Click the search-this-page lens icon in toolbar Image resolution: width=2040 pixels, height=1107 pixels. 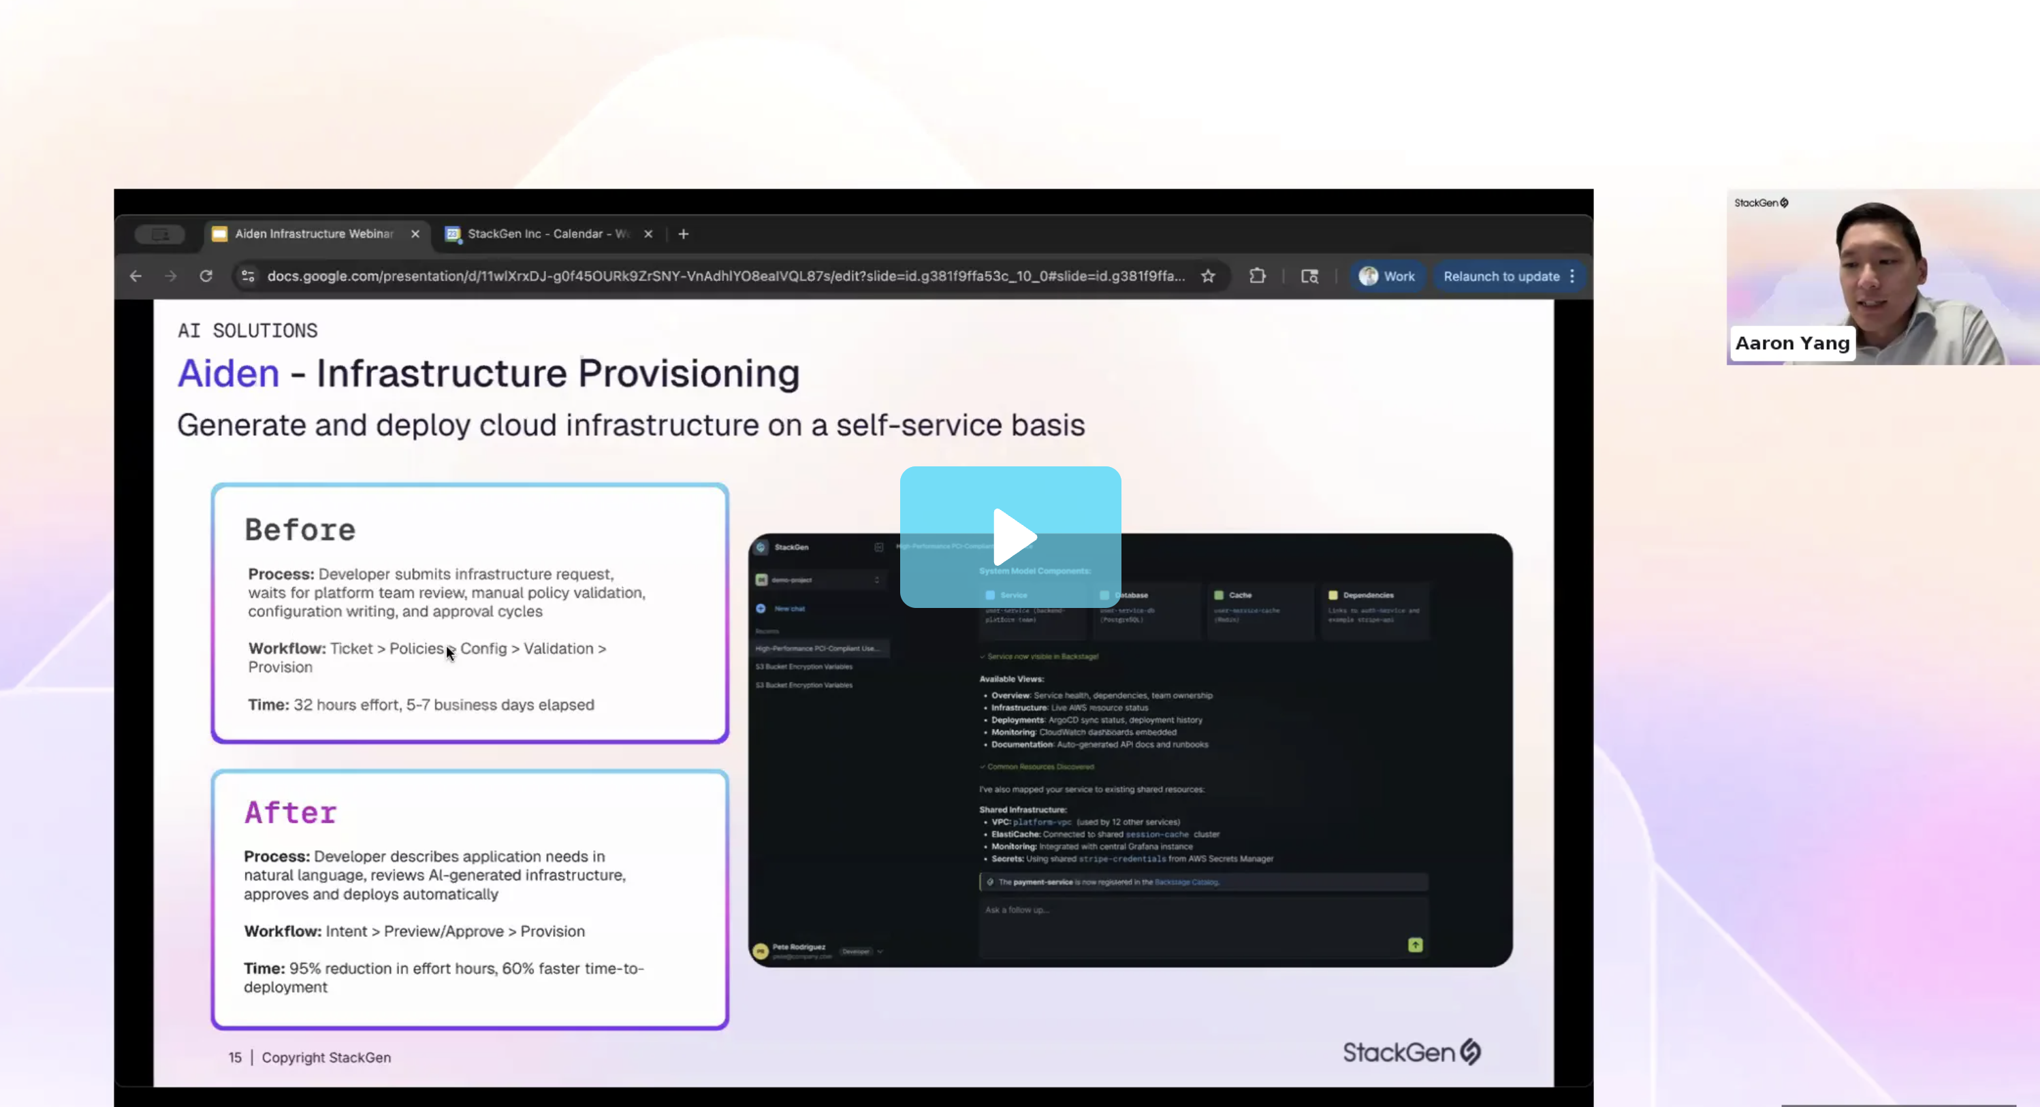1309,276
